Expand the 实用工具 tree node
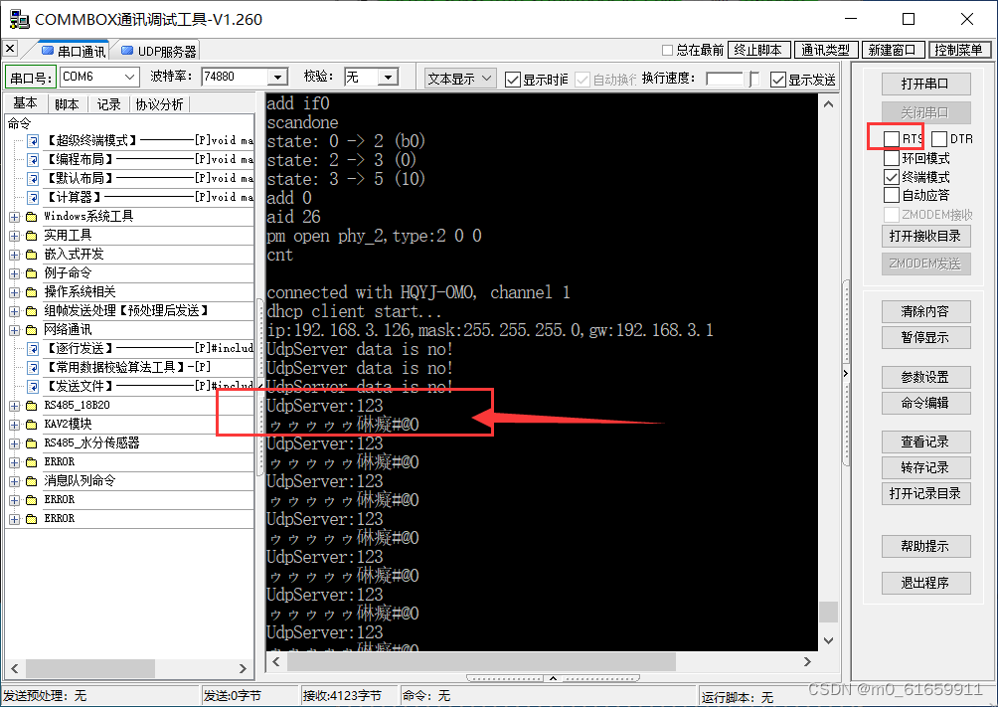This screenshot has height=707, width=998. [x=15, y=237]
